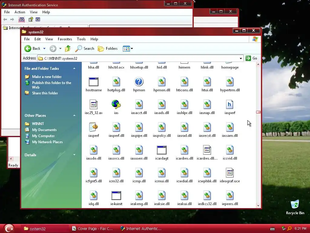
Task: Go to WINNT folder link
Action: [x=38, y=124]
